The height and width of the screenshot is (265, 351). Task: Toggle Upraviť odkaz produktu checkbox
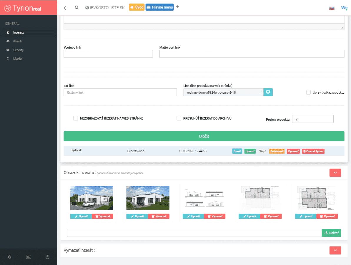(x=308, y=92)
